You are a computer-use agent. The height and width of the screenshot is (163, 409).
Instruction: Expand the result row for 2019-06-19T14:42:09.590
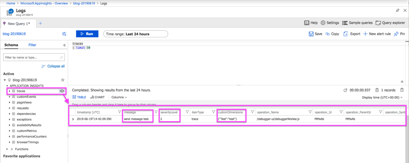pyautogui.click(x=73, y=119)
